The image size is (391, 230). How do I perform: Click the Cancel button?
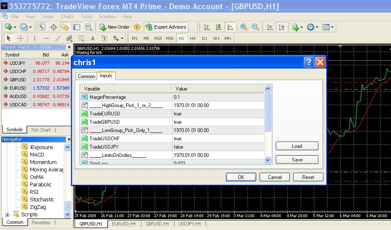(274, 177)
